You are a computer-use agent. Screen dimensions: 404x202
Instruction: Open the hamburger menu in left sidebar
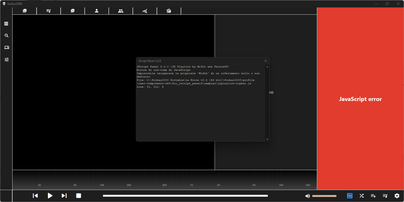6,24
